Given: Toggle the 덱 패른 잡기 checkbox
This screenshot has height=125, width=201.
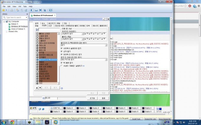Looking at the screenshot, I should click(x=61, y=63).
